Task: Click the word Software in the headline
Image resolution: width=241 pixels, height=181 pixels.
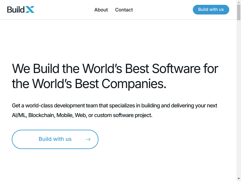Action: pos(176,69)
